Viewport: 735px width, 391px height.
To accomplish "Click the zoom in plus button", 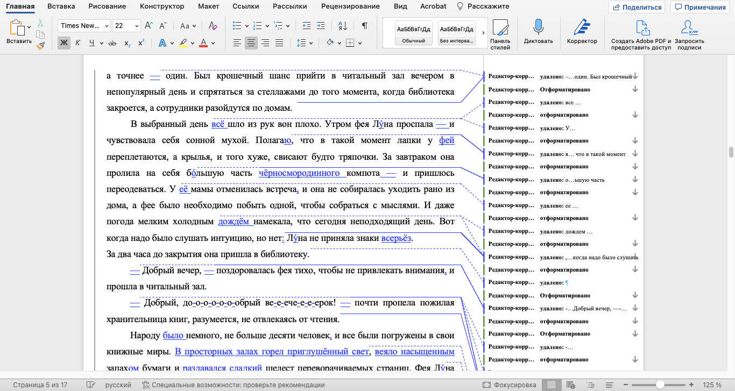I will (691, 385).
